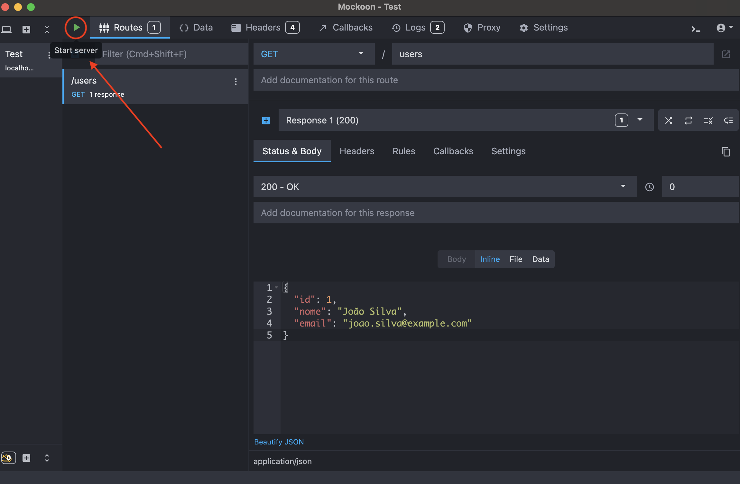The image size is (740, 484).
Task: Select File body type button
Action: (516, 259)
